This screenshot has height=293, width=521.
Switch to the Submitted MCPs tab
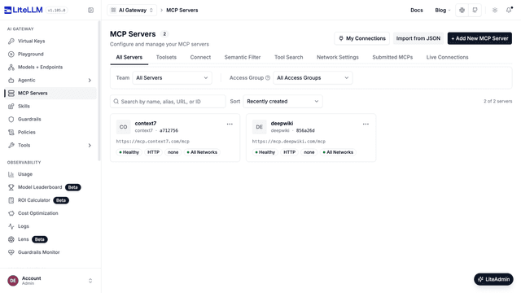point(392,57)
